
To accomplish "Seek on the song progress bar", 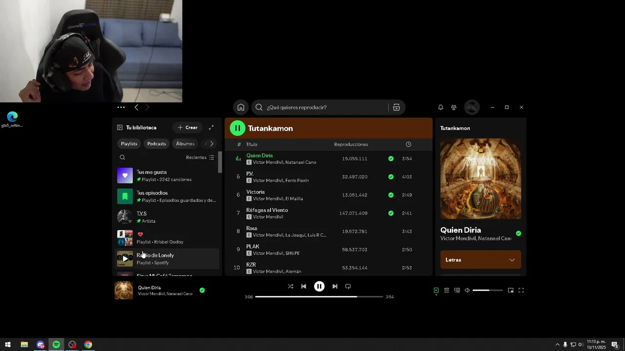I will (319, 296).
